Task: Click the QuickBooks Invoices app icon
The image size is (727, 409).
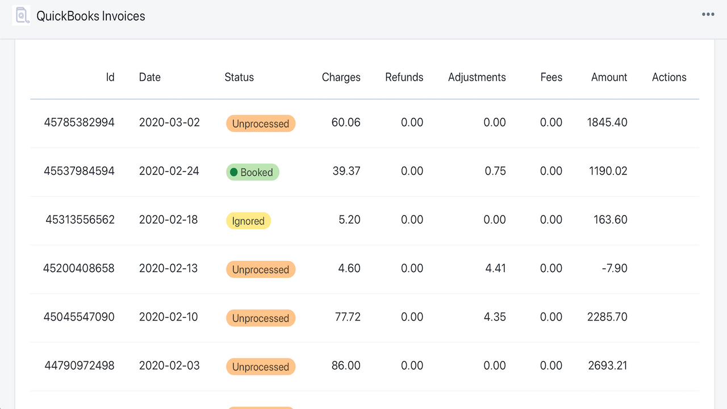Action: coord(21,15)
